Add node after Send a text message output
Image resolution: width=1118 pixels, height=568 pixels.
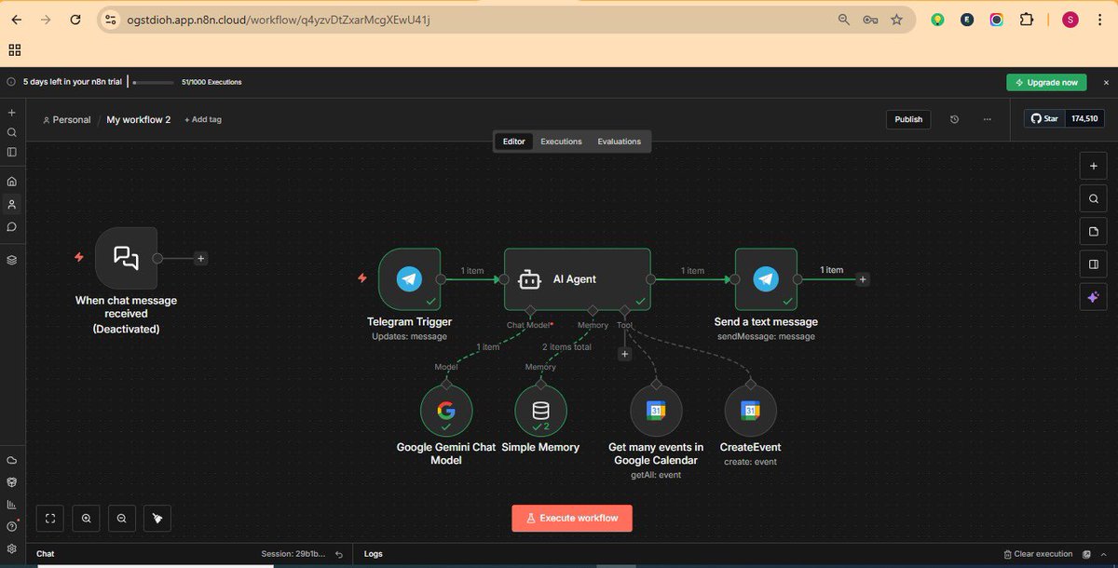(863, 278)
